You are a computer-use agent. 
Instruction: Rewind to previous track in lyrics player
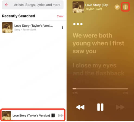tap(80, 107)
